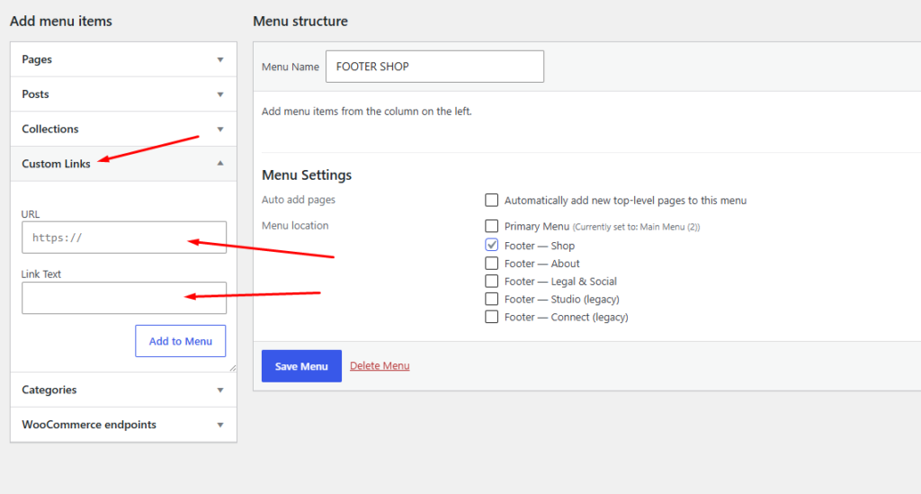Open the Posts section title
This screenshot has height=494, width=921.
[35, 94]
